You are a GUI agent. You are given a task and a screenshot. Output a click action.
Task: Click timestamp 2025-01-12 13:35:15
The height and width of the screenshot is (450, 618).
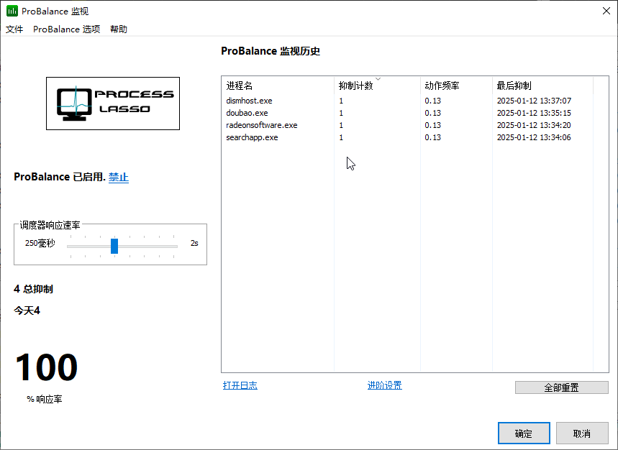coord(534,113)
